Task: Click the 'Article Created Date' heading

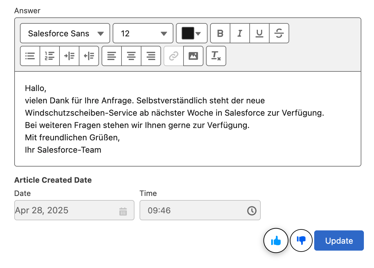Action: 53,180
